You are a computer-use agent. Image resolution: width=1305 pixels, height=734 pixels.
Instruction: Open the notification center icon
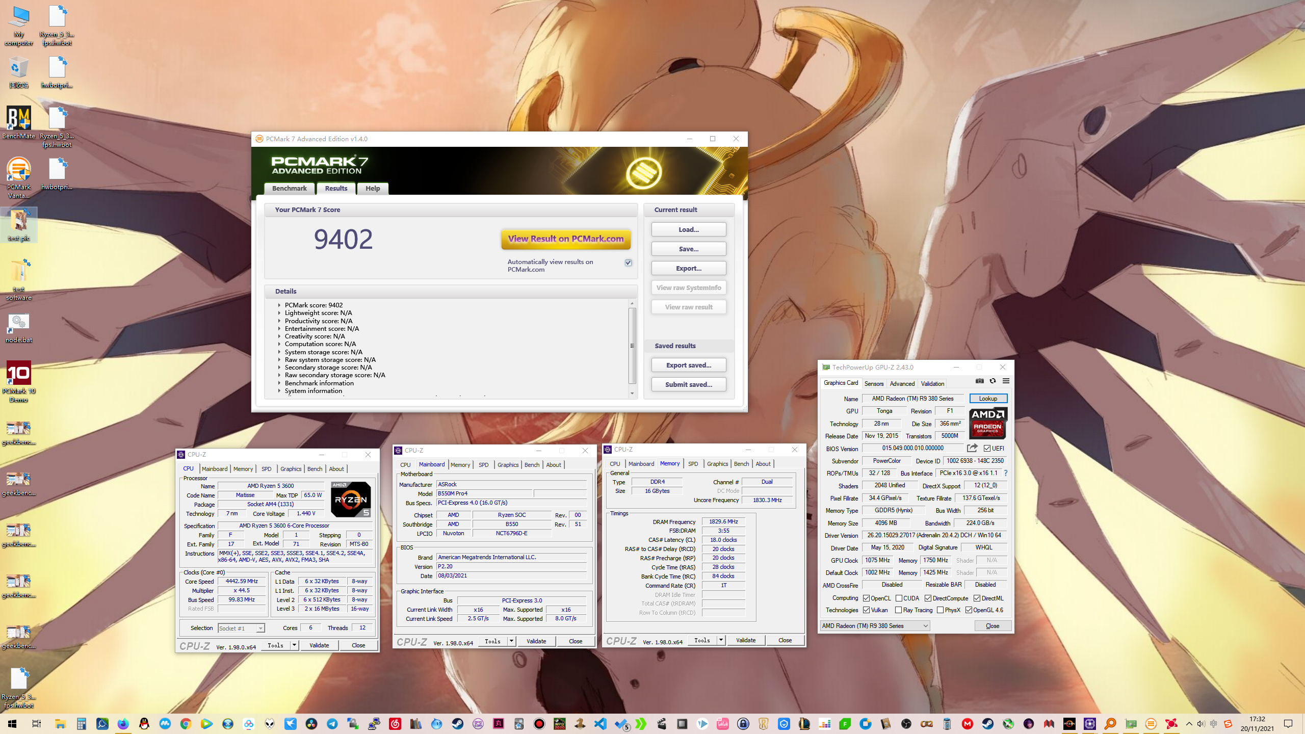(1288, 724)
